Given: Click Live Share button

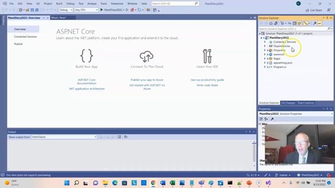Looking at the screenshot, I should coord(314,10).
